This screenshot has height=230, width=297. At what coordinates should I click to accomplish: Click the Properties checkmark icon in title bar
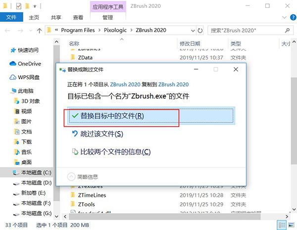19,7
